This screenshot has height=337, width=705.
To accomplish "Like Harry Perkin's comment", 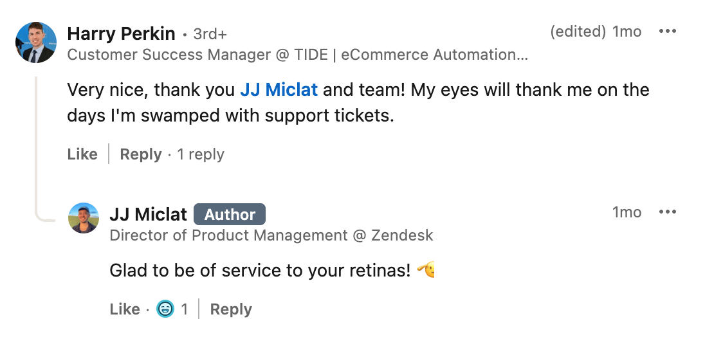I will (x=82, y=154).
